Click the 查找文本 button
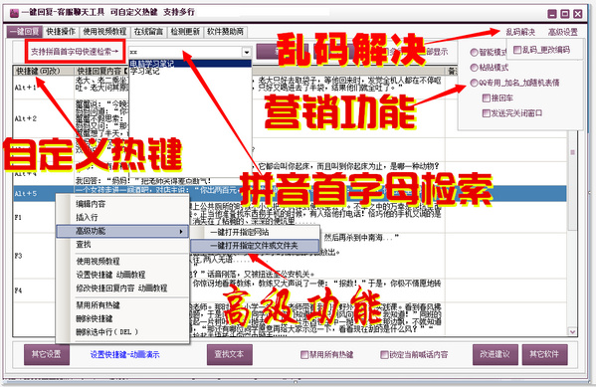 (229, 354)
